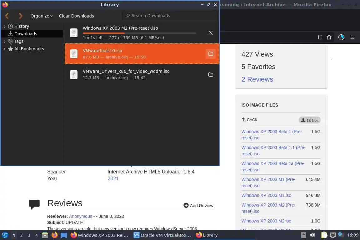Click Clear Downloads button
This screenshot has width=360, height=240.
[77, 16]
